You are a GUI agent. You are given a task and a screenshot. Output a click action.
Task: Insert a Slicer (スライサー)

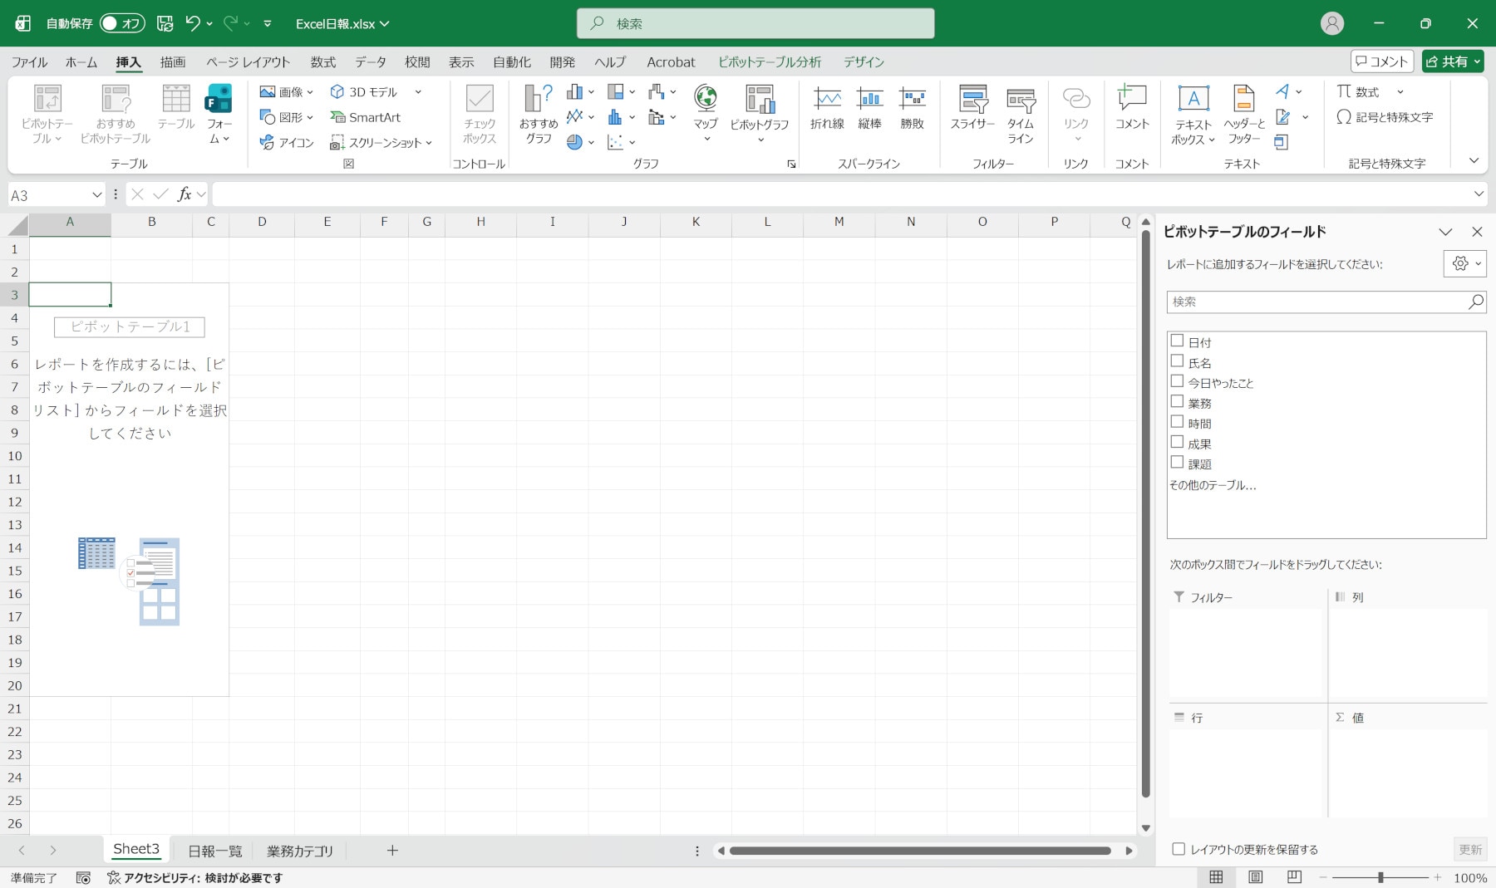(x=972, y=101)
